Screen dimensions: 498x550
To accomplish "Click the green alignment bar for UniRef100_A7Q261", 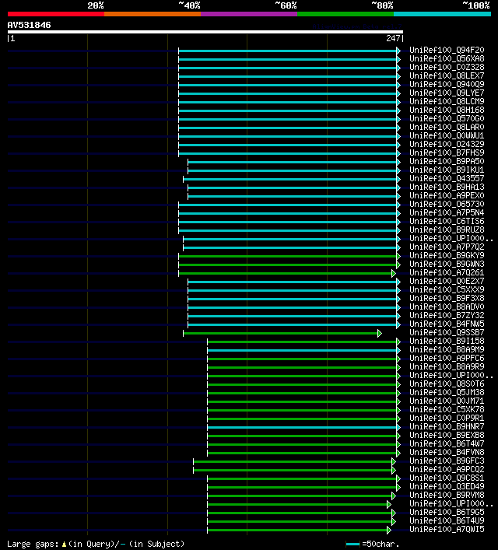I will 286,274.
